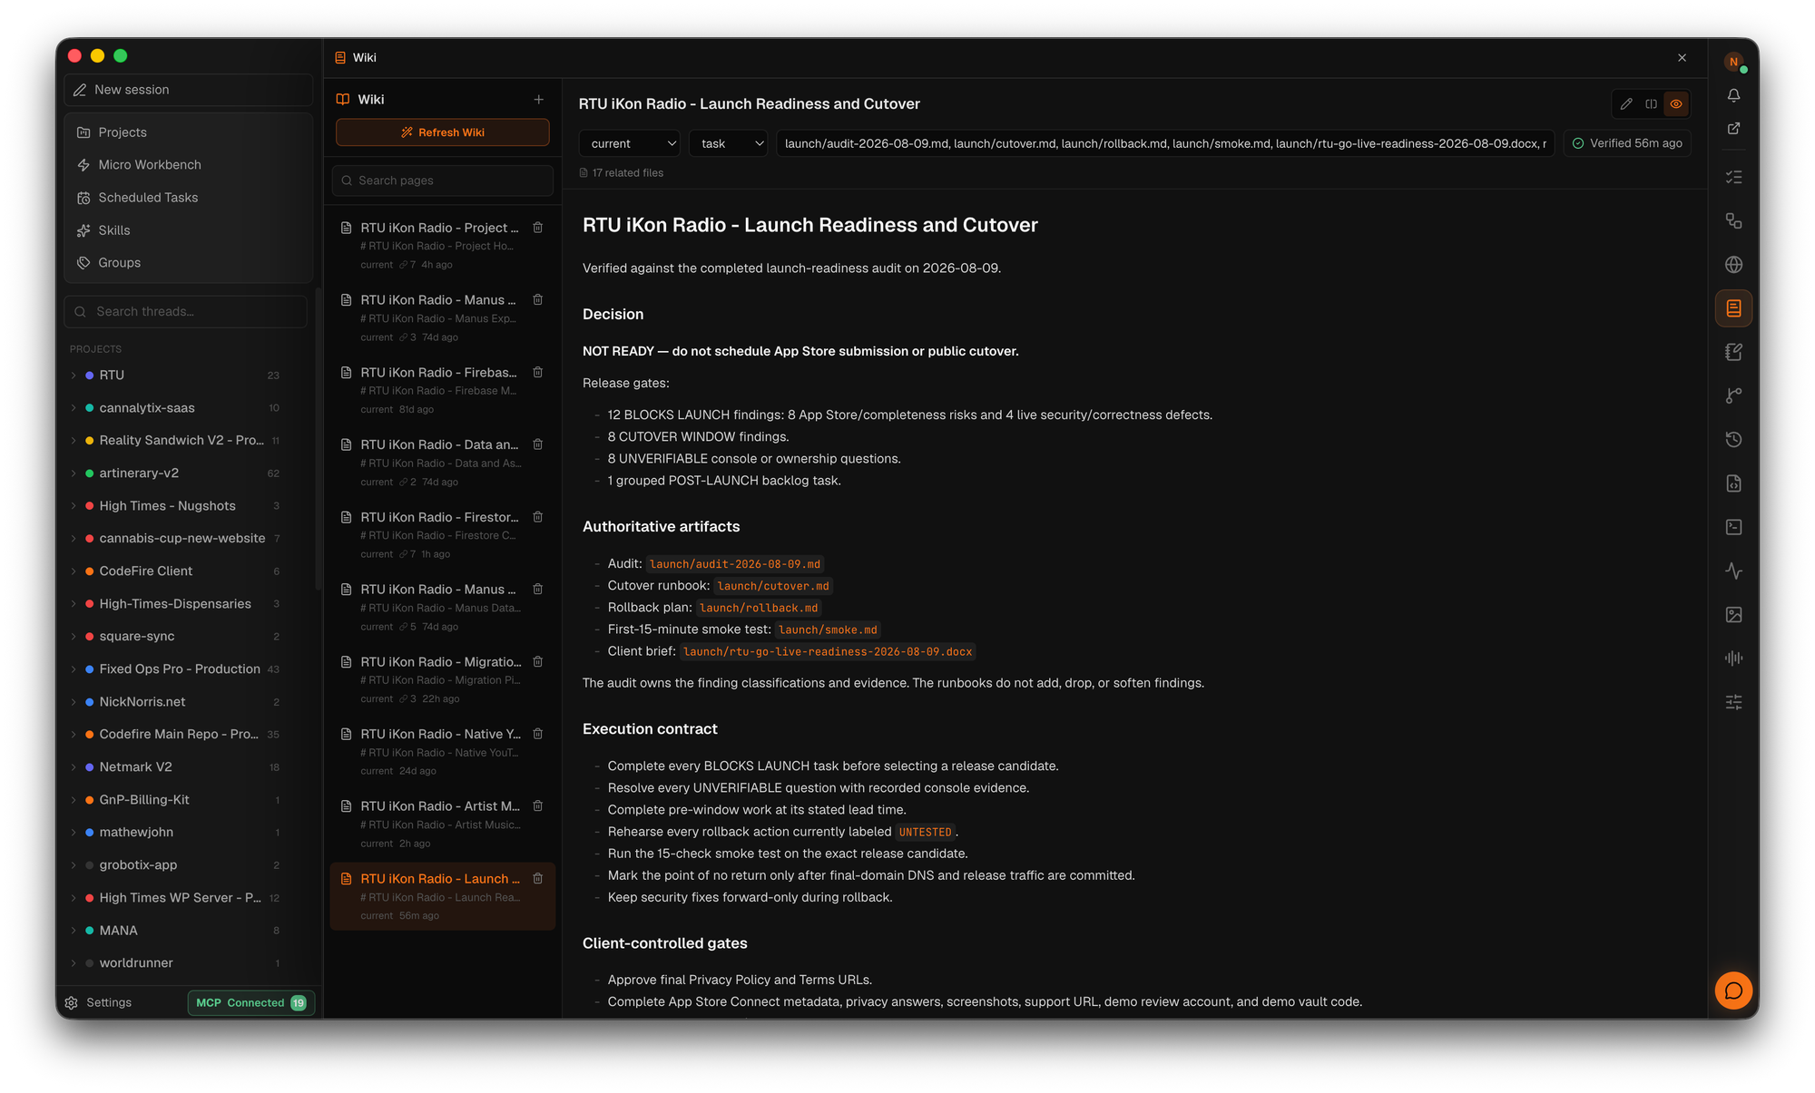Delete the RTU iKon Radio - Project page
This screenshot has width=1815, height=1093.
point(538,228)
